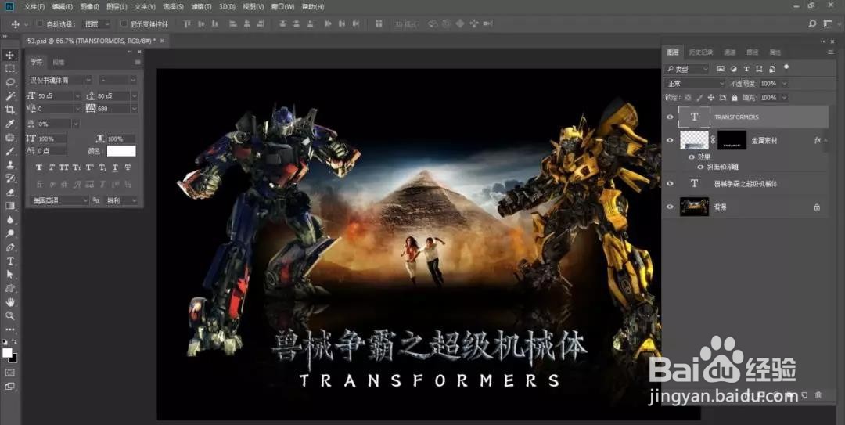Toggle the layer filter on/off switch

(786, 67)
